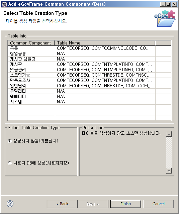The width and height of the screenshot is (179, 214).
Task: Select the 웹에디터 row
Action: pyautogui.click(x=89, y=97)
